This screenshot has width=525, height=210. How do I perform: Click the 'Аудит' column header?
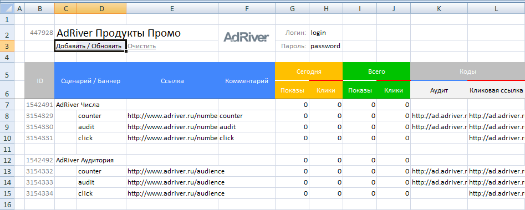click(x=439, y=90)
